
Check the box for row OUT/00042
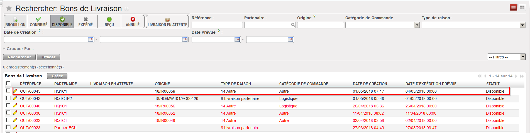[8, 98]
